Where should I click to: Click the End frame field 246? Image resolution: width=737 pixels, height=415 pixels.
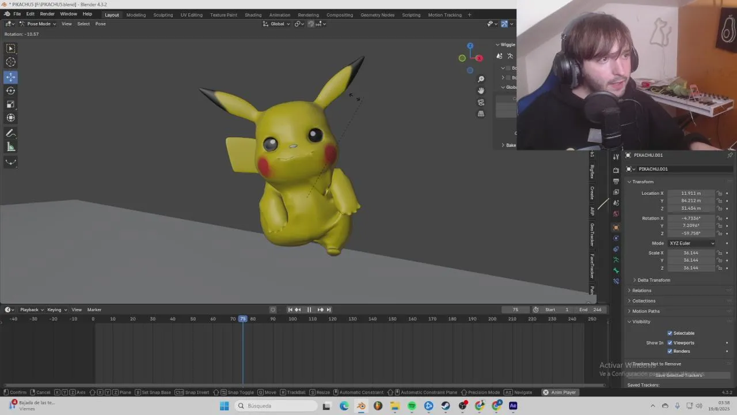(x=591, y=310)
